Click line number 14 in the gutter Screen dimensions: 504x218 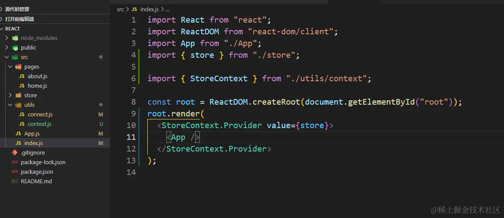[x=132, y=172]
